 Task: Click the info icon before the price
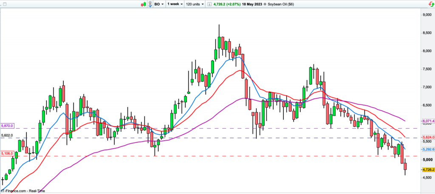[209, 4]
